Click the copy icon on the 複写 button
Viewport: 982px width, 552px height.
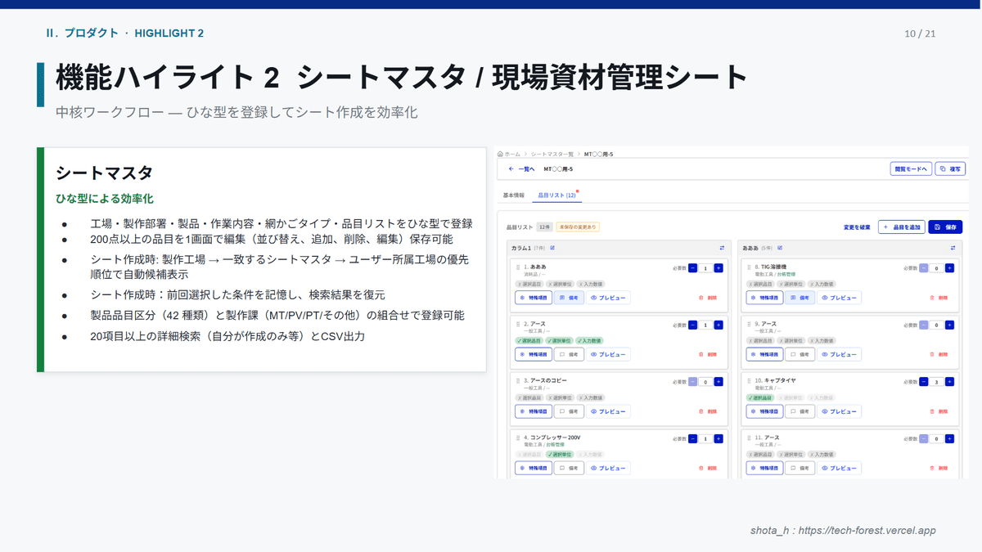click(943, 169)
